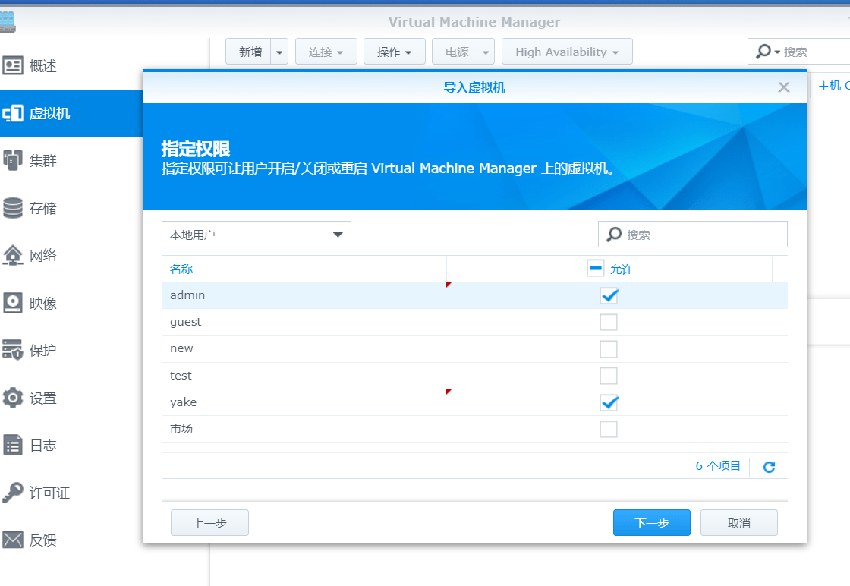Click the 上一步 previous button
This screenshot has height=586, width=850.
pos(209,523)
